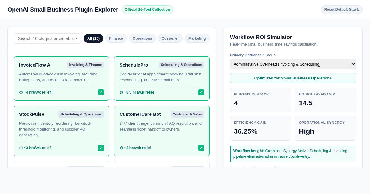Click the clock icon in CustomerCare Bot card
The height and width of the screenshot is (194, 370).
(x=121, y=148)
